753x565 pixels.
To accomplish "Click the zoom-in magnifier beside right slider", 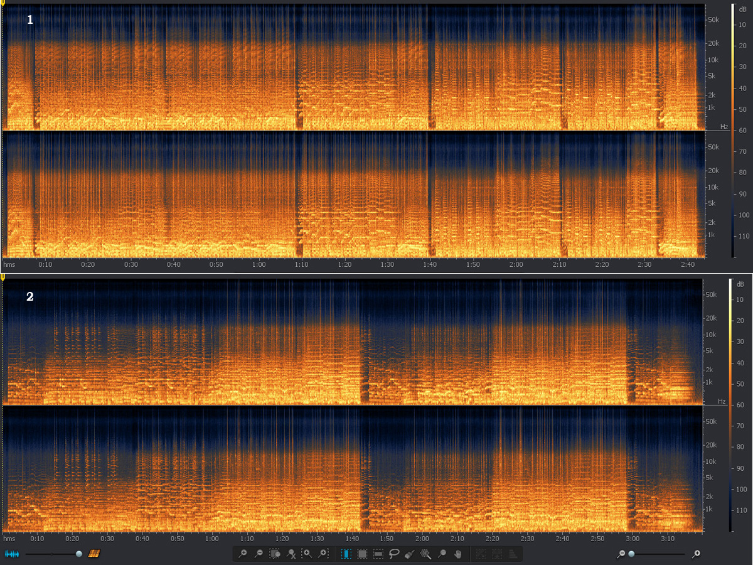I will pyautogui.click(x=696, y=554).
